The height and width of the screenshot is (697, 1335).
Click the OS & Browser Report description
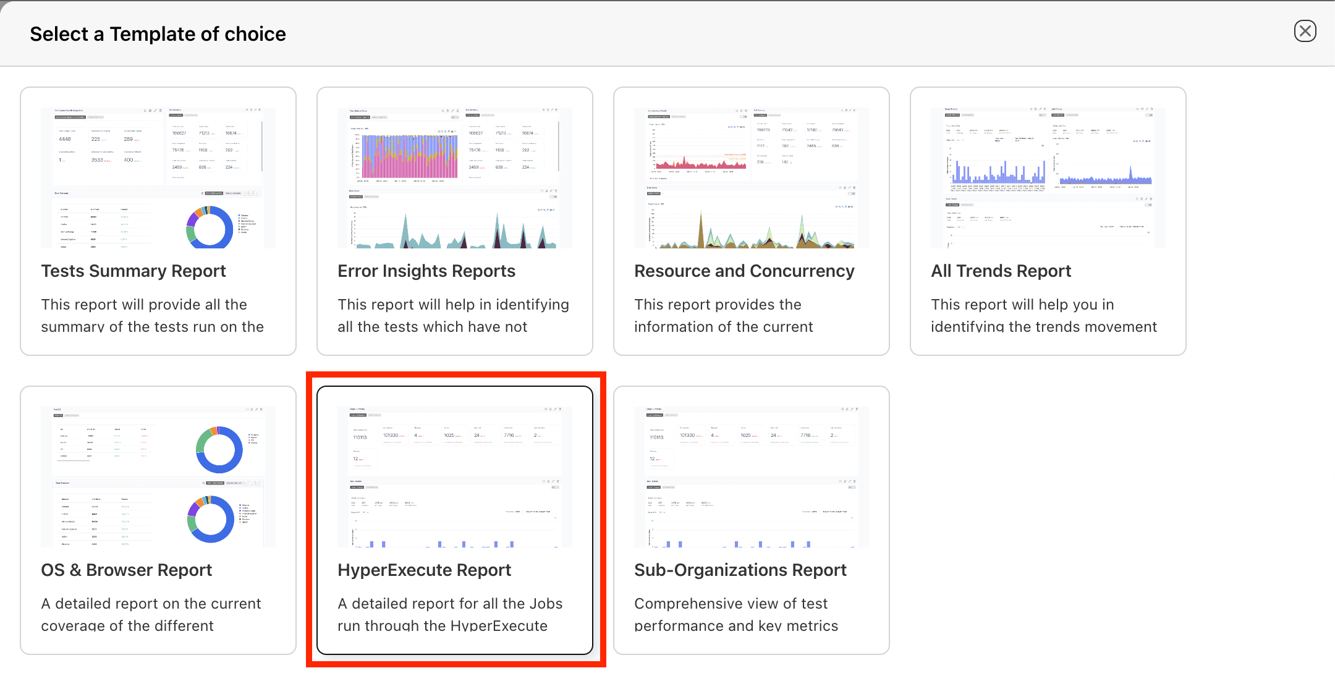pyautogui.click(x=151, y=615)
